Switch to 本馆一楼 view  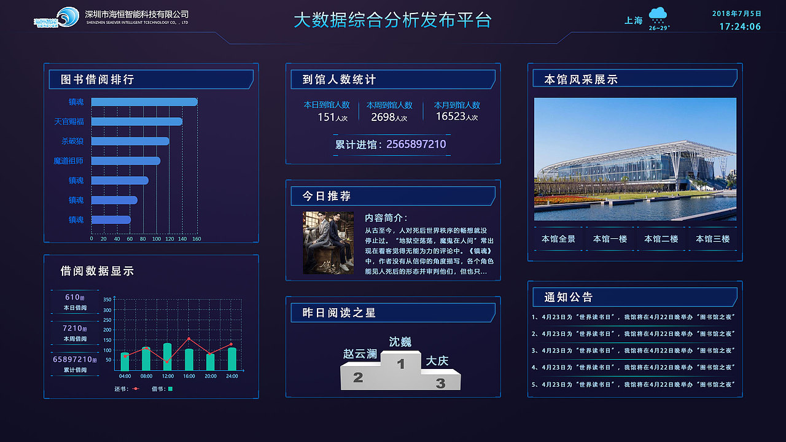[x=610, y=239]
